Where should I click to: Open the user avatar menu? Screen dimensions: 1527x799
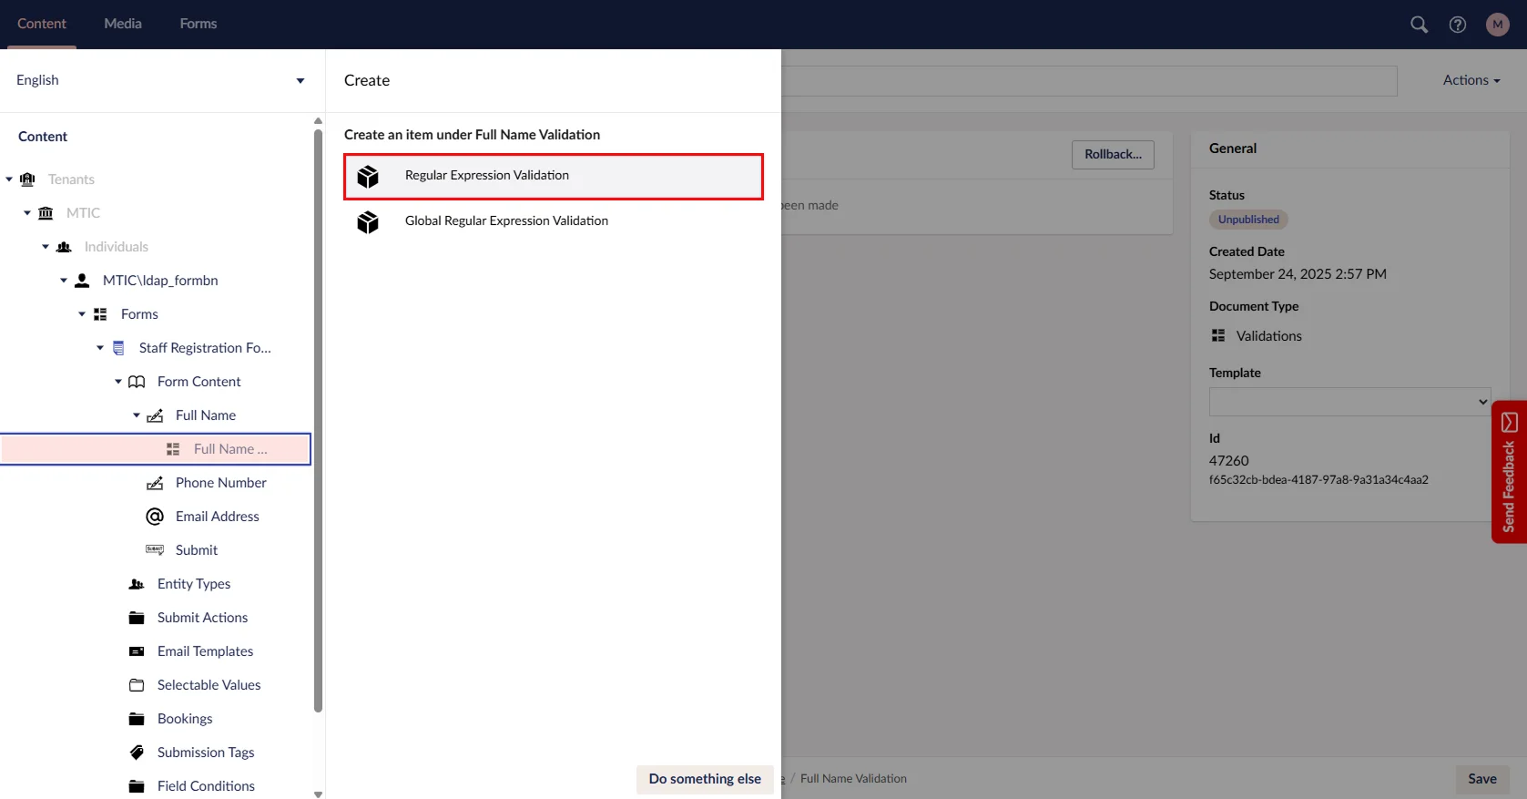pos(1497,25)
